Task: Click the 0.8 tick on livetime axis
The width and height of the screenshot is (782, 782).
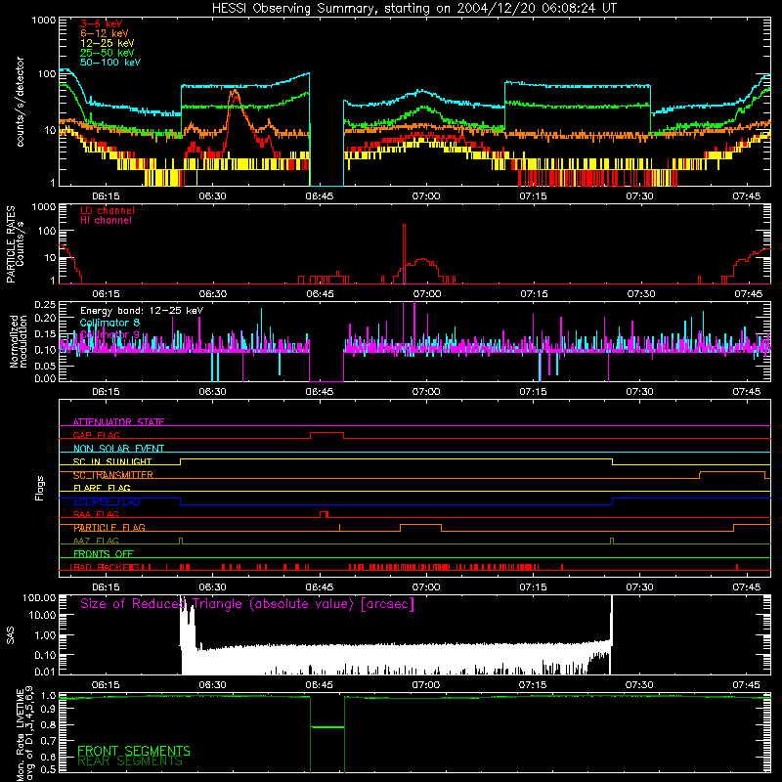Action: 49,725
